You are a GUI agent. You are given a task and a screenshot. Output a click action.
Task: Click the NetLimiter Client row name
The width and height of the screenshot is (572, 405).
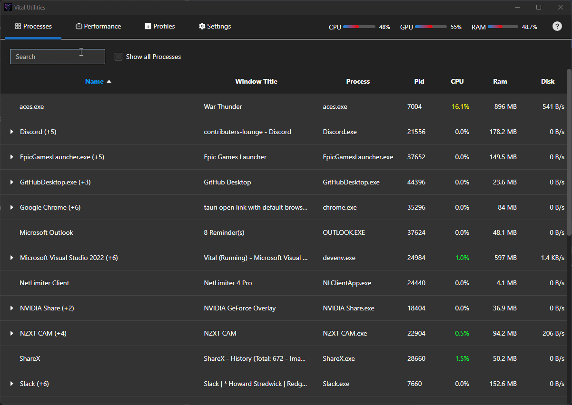tap(44, 283)
